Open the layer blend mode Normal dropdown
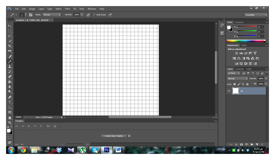Viewport: 275px width, 160px height. [x=237, y=79]
